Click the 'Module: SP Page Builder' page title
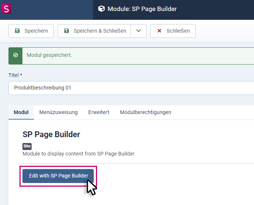Image resolution: width=254 pixels, height=205 pixels. tap(142, 9)
